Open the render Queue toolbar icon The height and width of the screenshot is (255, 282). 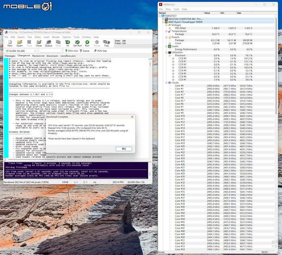(x=48, y=43)
